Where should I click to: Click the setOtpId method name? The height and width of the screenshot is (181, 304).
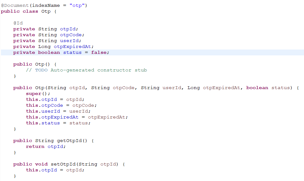63,164
